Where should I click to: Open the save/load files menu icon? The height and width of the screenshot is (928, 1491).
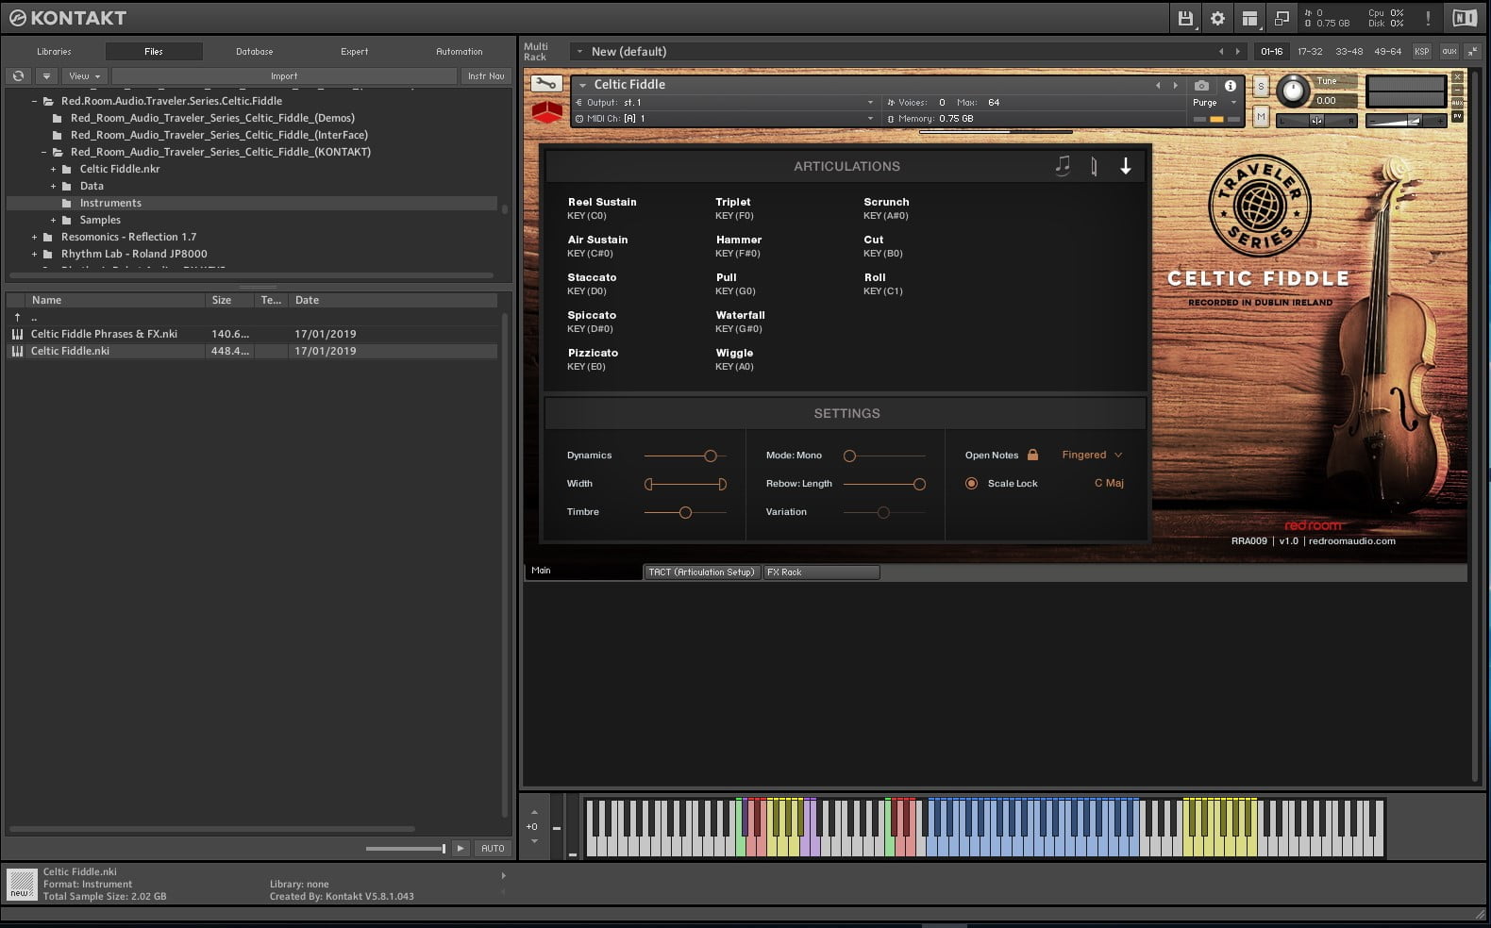(x=1185, y=18)
